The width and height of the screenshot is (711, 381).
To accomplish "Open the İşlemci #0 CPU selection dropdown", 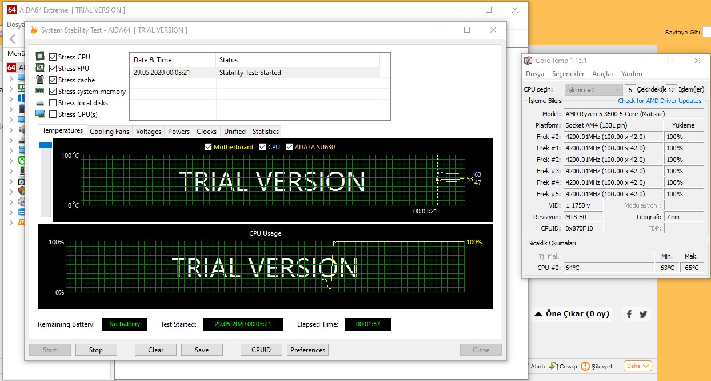I will click(593, 90).
